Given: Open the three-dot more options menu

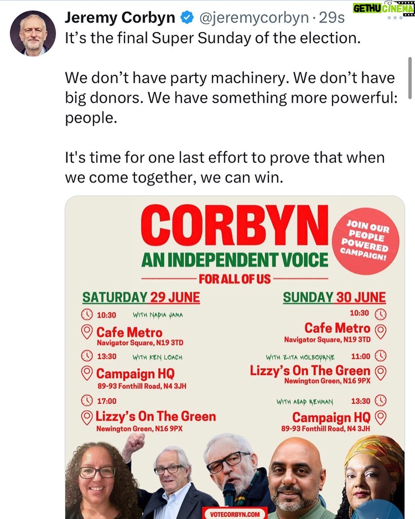Looking at the screenshot, I should coord(395,19).
